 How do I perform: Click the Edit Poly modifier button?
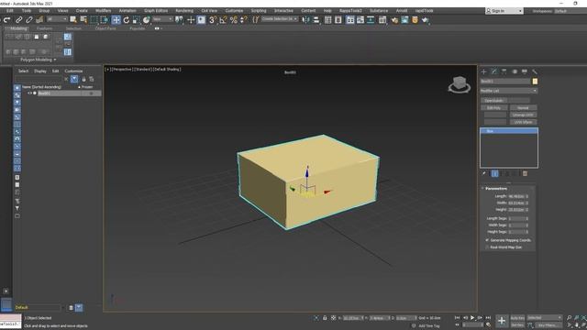point(494,108)
